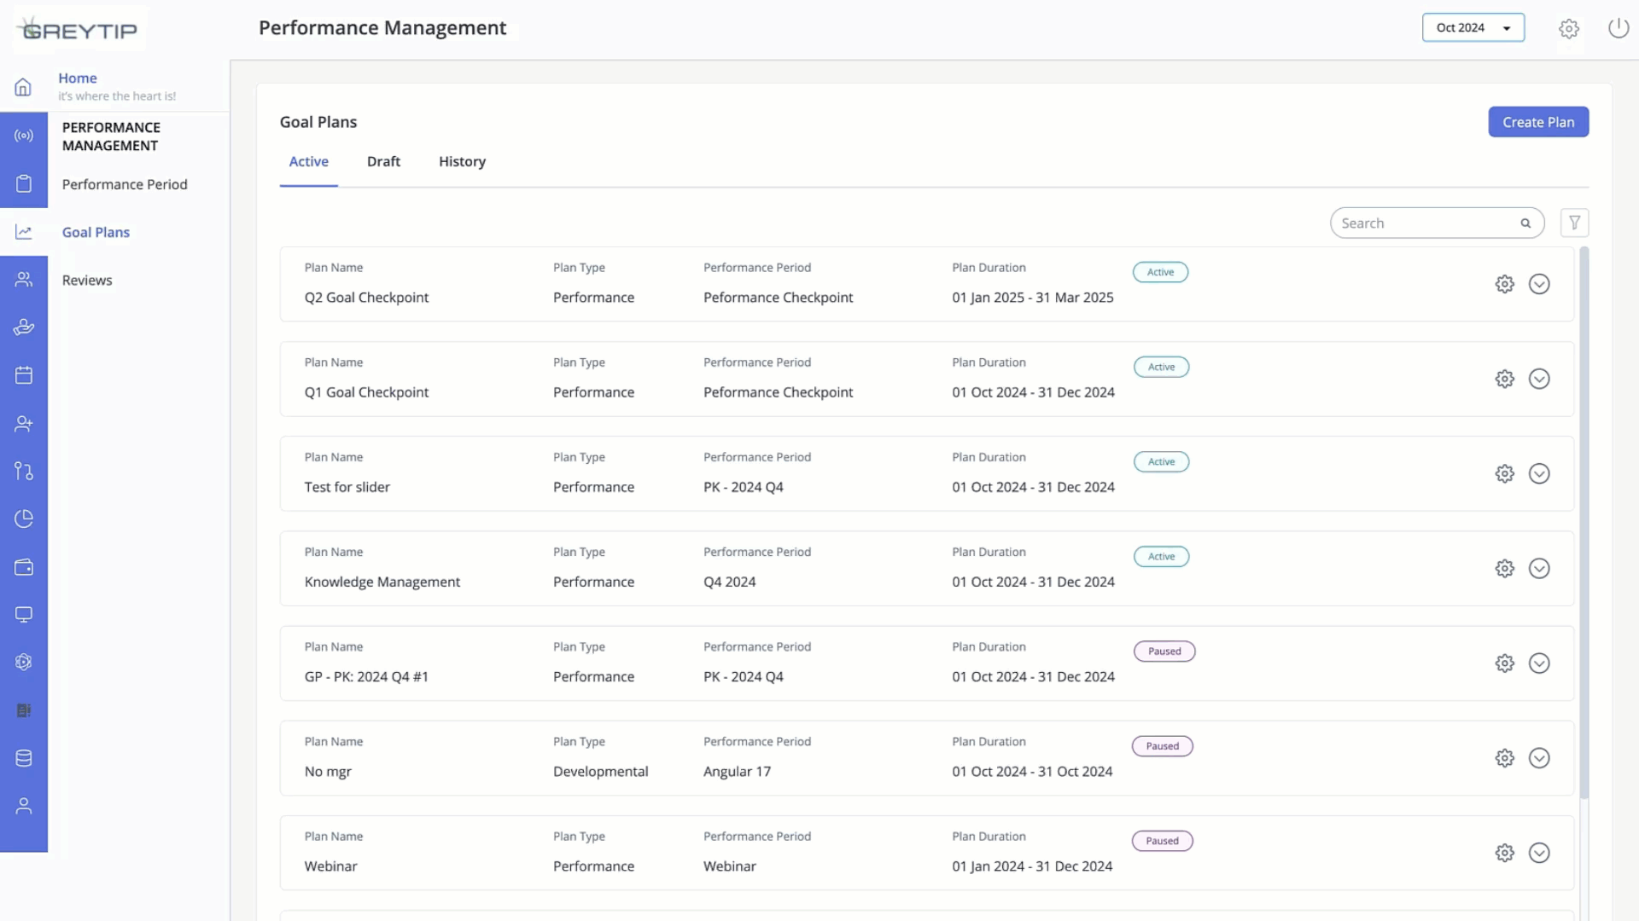The image size is (1639, 921).
Task: Open settings gear for Q1 Goal Checkpoint
Action: tap(1504, 379)
